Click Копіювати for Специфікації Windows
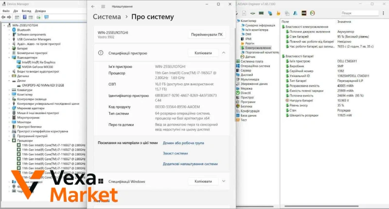The height and width of the screenshot is (209, 389). (x=203, y=181)
